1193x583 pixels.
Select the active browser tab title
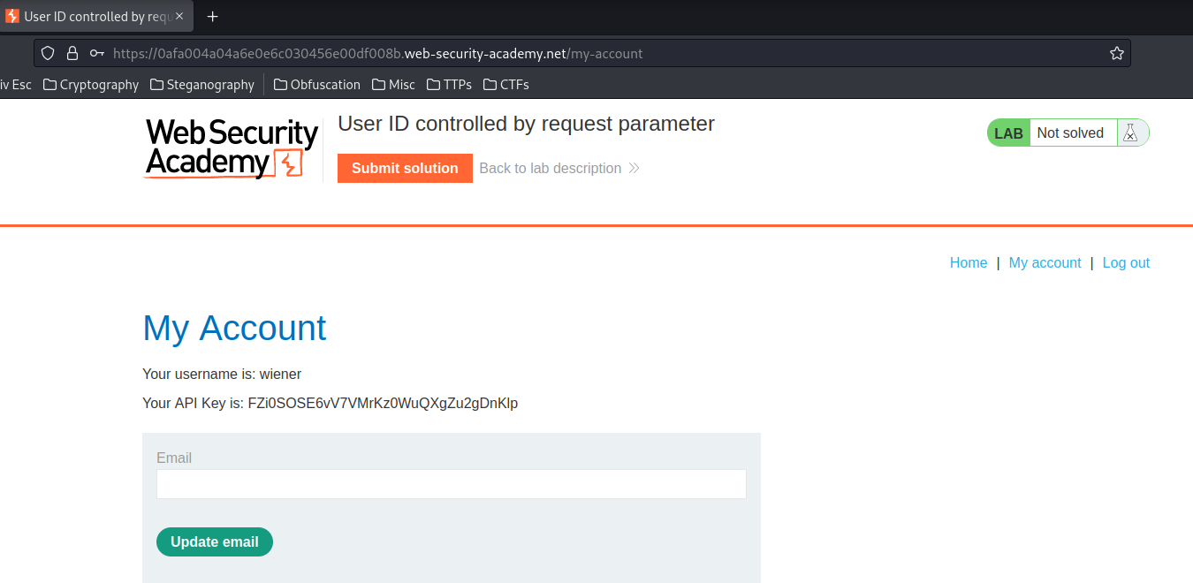coord(97,17)
